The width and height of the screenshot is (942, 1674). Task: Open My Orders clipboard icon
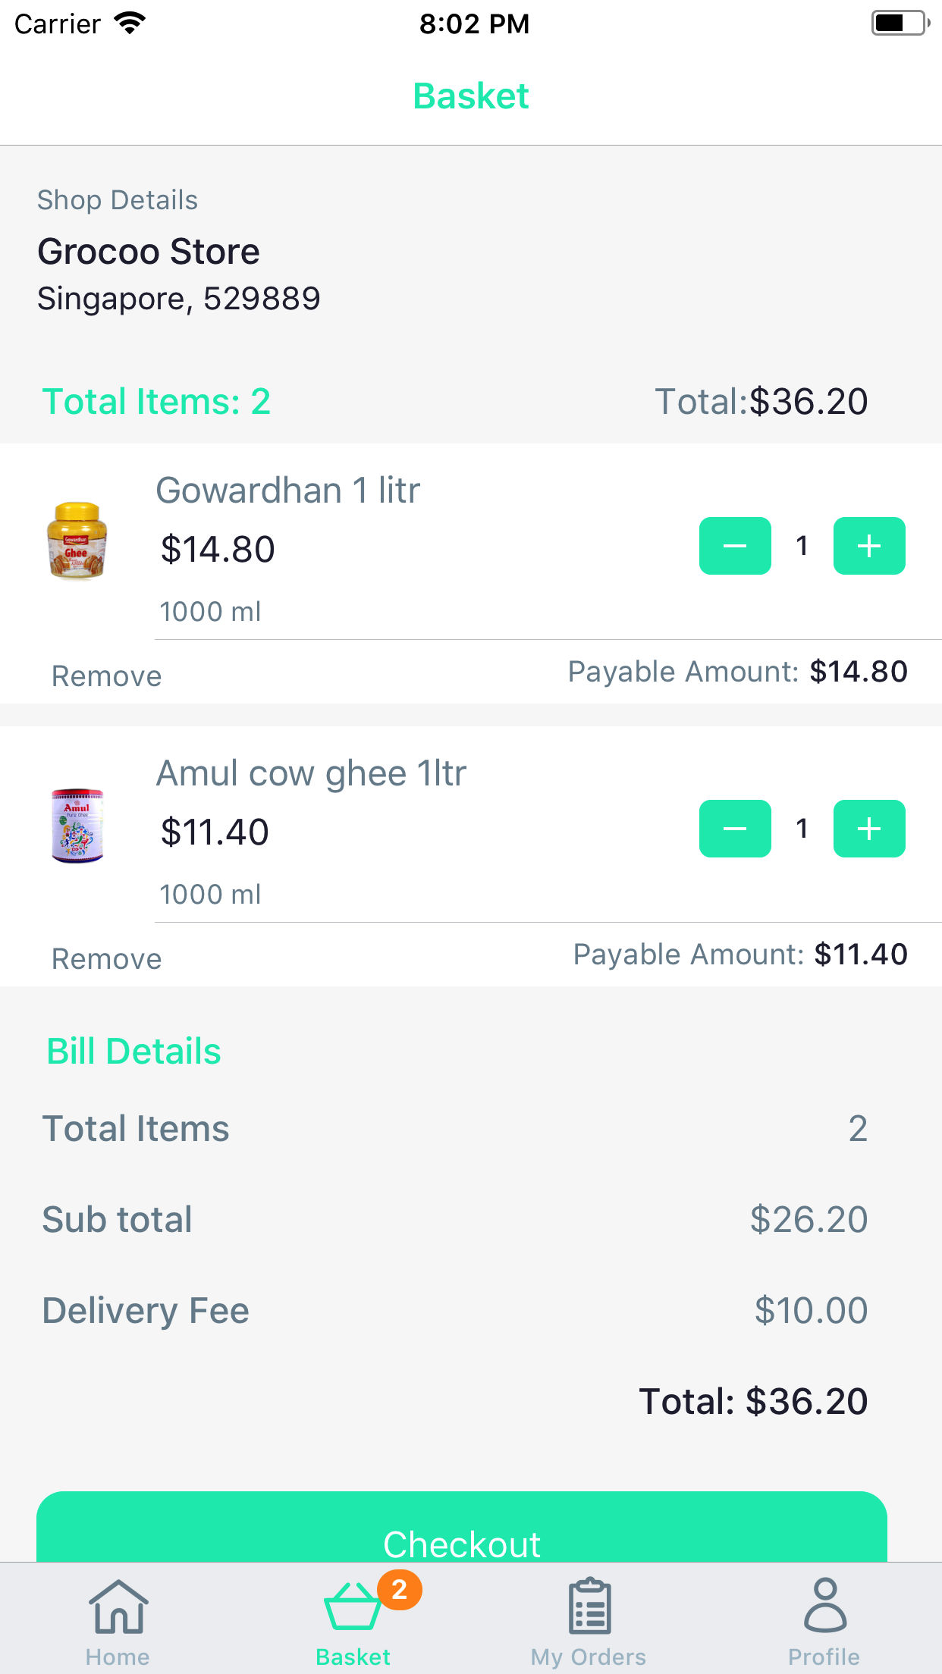click(x=589, y=1607)
